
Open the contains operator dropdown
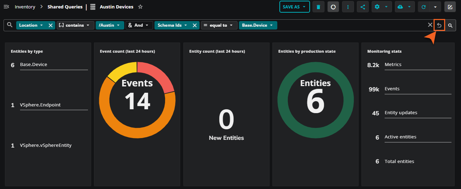point(75,25)
